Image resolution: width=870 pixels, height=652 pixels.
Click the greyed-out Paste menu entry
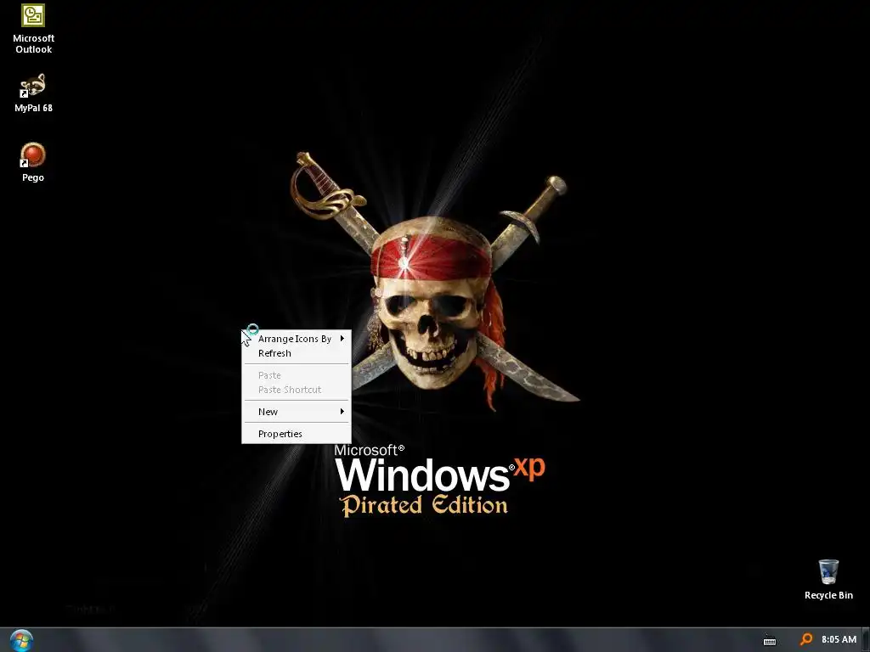coord(297,375)
